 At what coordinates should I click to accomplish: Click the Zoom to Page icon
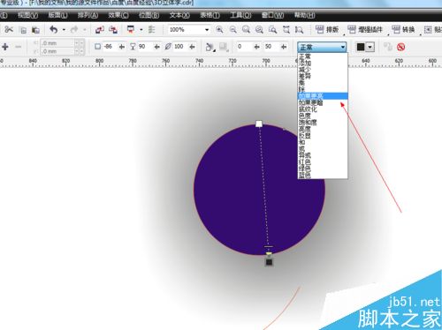click(273, 29)
